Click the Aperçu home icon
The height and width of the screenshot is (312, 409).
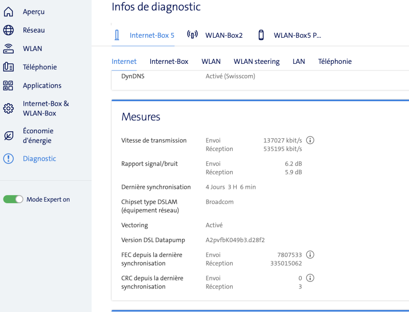coord(9,12)
